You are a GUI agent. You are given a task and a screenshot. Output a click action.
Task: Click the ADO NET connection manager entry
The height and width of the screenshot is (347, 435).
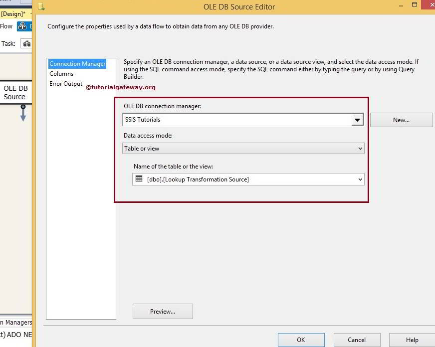point(15,334)
